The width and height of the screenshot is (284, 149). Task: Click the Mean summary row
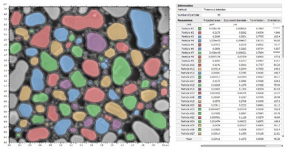229,139
